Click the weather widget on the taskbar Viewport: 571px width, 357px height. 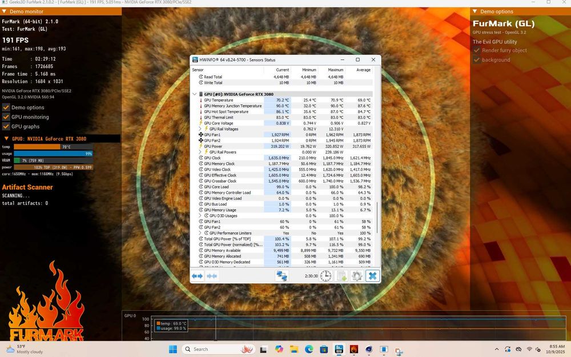pos(25,349)
